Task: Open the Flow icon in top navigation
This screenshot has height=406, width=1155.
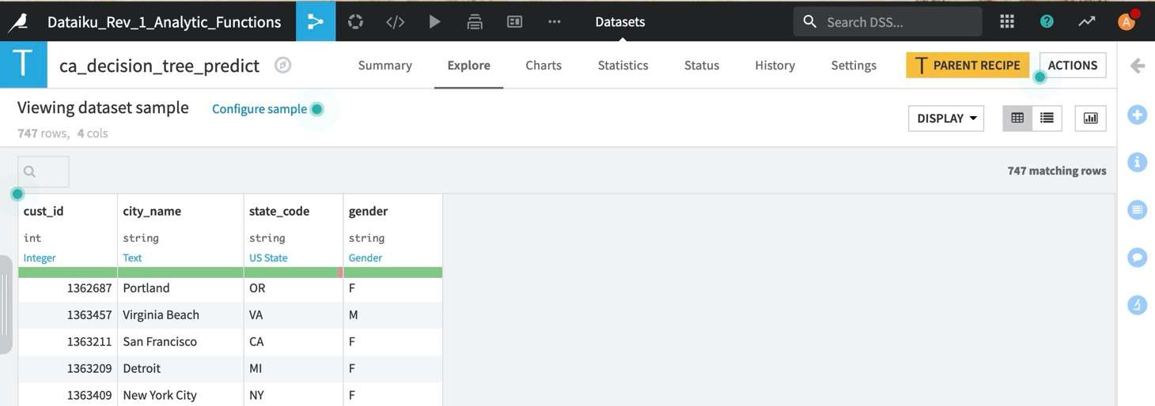Action: coord(316,21)
